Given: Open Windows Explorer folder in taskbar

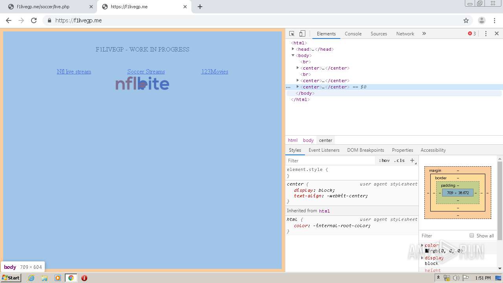Looking at the screenshot, I should 44,278.
